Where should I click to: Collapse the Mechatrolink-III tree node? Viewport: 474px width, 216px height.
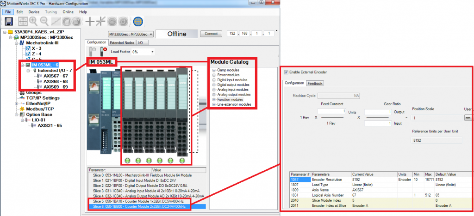[x=16, y=43]
